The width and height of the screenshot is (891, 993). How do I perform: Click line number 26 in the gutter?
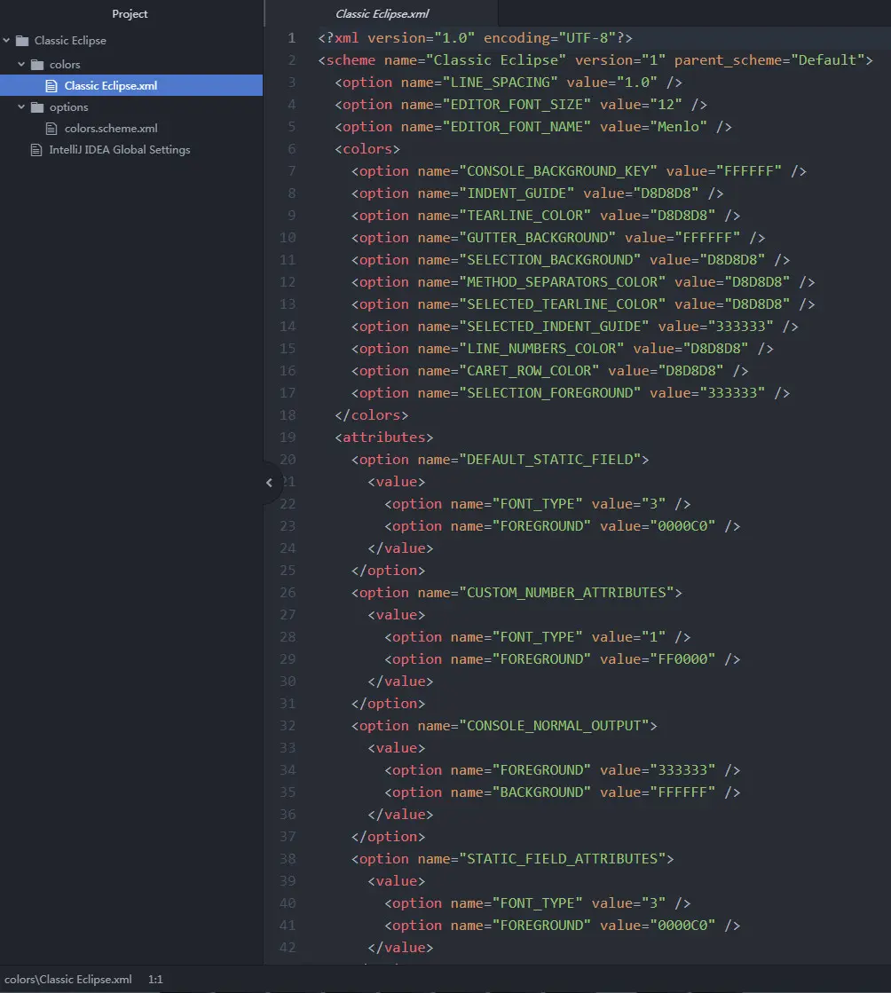288,592
